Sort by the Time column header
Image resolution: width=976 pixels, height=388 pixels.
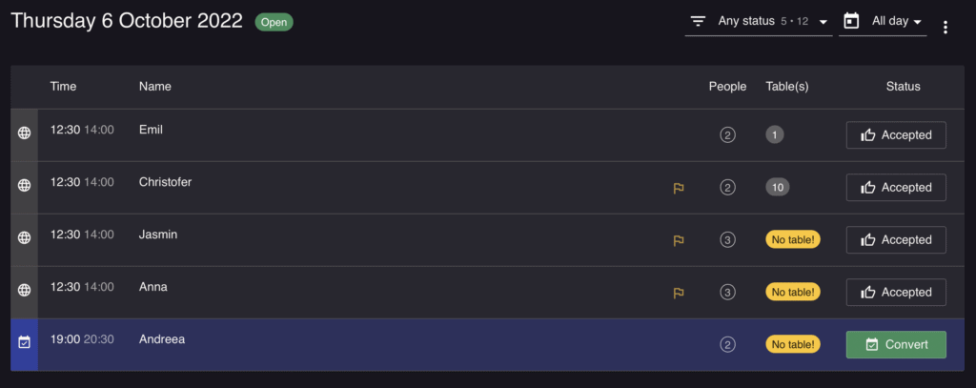[x=64, y=87]
